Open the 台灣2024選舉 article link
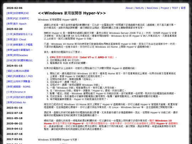 (x=18, y=71)
